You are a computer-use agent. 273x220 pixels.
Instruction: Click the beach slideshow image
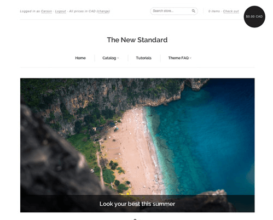(137, 136)
